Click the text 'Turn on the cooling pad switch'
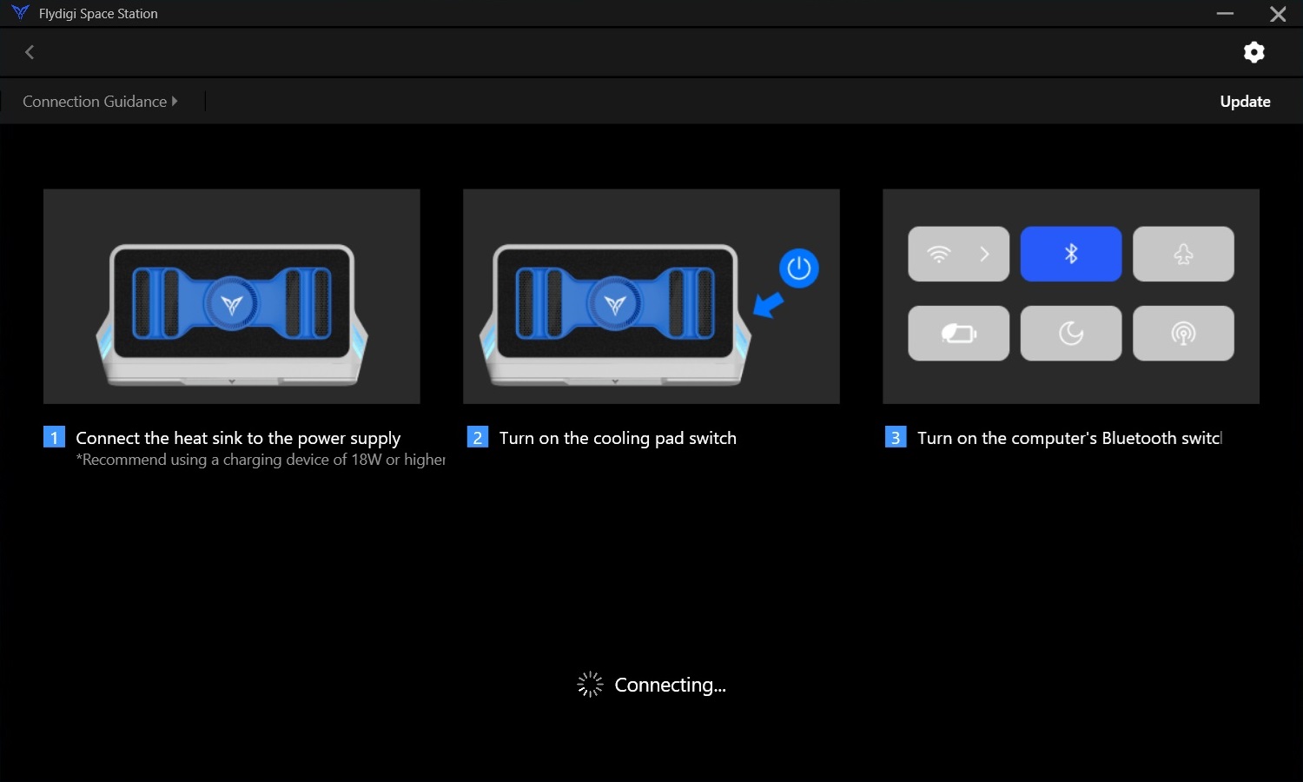Image resolution: width=1303 pixels, height=782 pixels. pyautogui.click(x=618, y=438)
